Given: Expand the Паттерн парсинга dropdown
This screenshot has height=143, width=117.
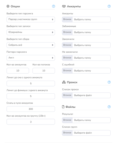Looking at the screenshot, I should coord(31,58).
